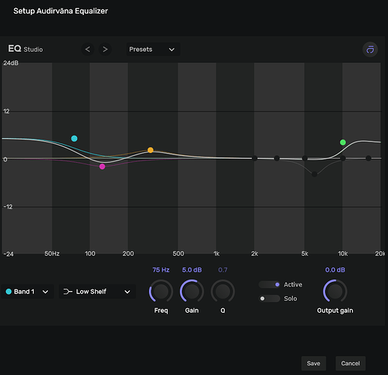
Task: Click the Gain knob
Action: [x=192, y=292]
